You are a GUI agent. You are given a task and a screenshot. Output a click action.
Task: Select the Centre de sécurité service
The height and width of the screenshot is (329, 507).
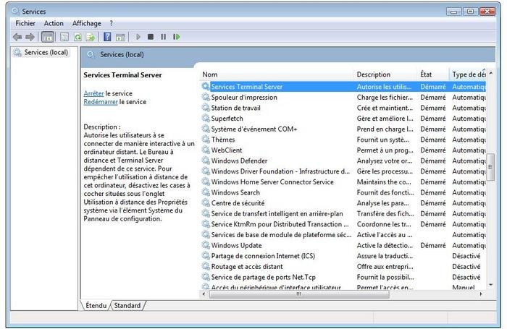[x=343, y=203]
